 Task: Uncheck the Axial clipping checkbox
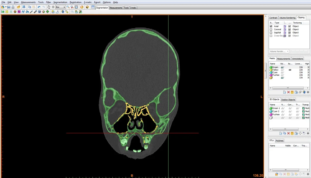[x=271, y=26]
